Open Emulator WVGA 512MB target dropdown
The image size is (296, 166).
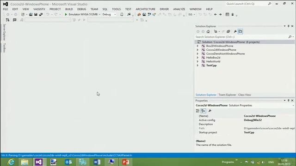click(99, 14)
